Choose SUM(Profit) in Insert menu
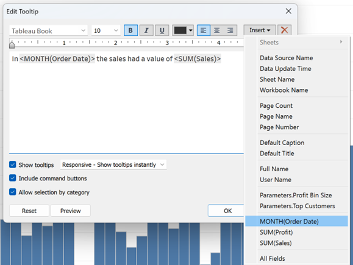Screen dimensions: 353x265 point(276,232)
